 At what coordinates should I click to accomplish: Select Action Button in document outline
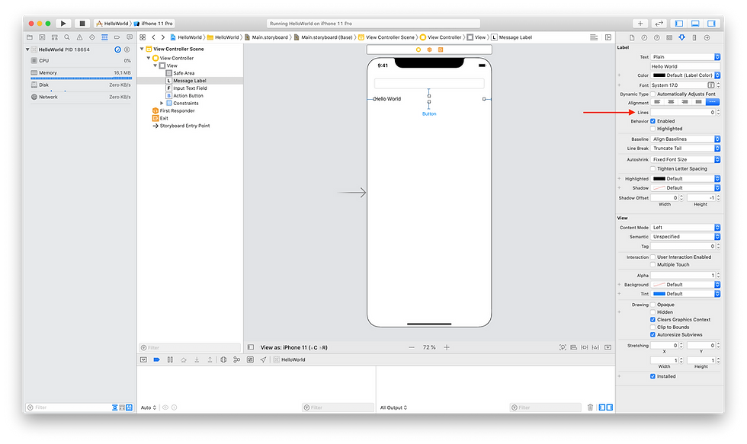[190, 96]
